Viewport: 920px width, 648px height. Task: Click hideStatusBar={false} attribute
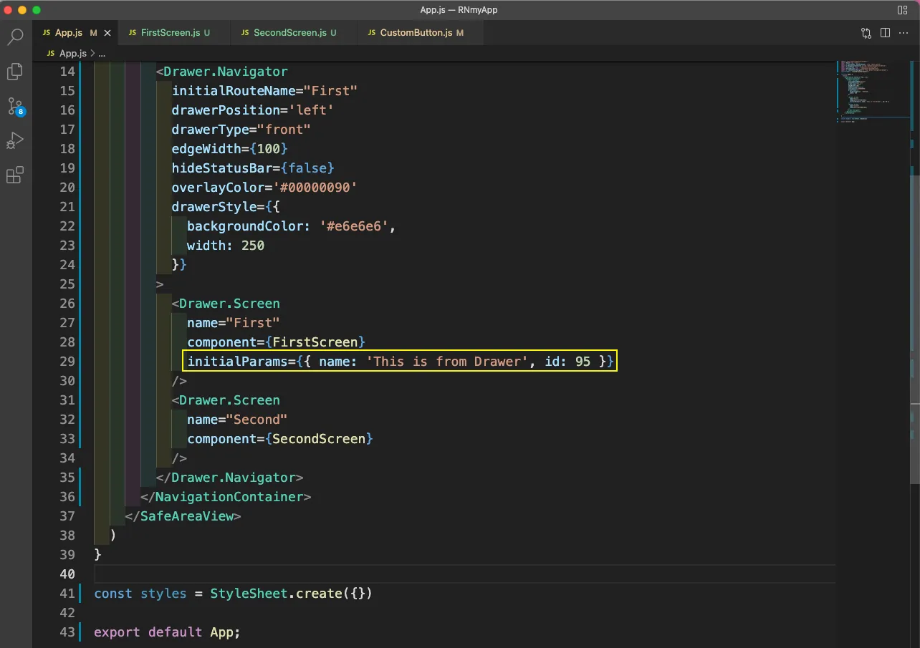253,168
